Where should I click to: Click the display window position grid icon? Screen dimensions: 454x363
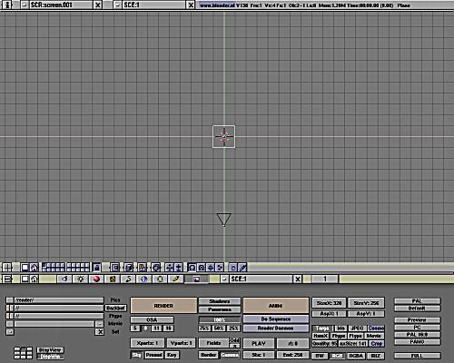pyautogui.click(x=24, y=353)
